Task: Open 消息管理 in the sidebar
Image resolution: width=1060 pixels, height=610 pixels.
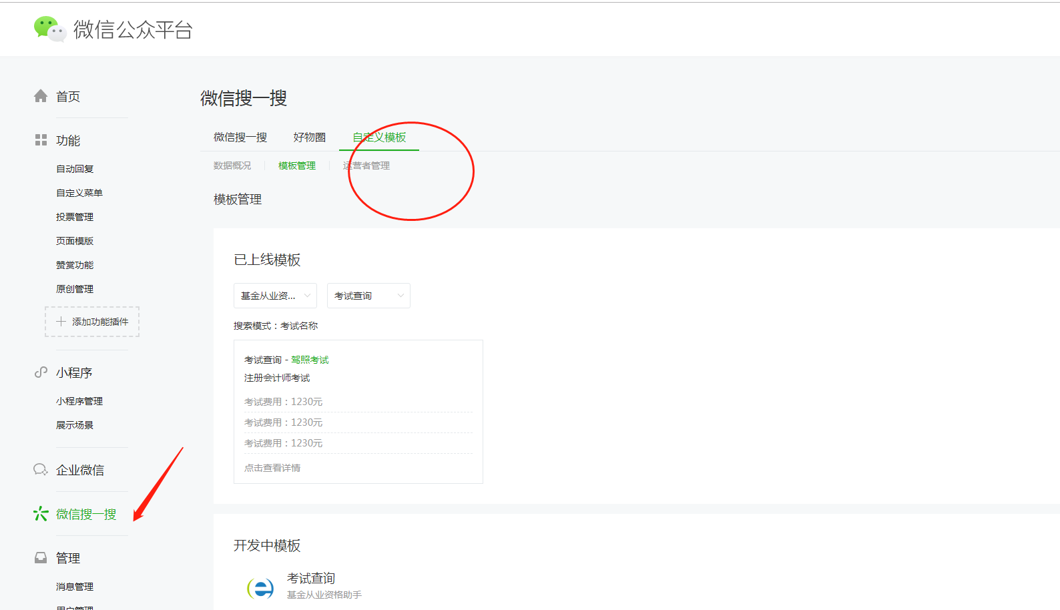Action: pyautogui.click(x=75, y=587)
